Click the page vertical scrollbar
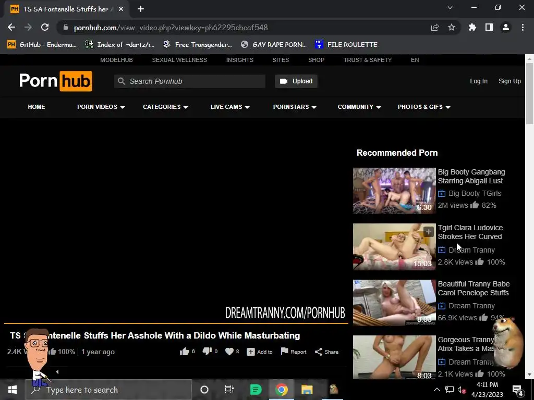The width and height of the screenshot is (534, 400). tap(530, 93)
